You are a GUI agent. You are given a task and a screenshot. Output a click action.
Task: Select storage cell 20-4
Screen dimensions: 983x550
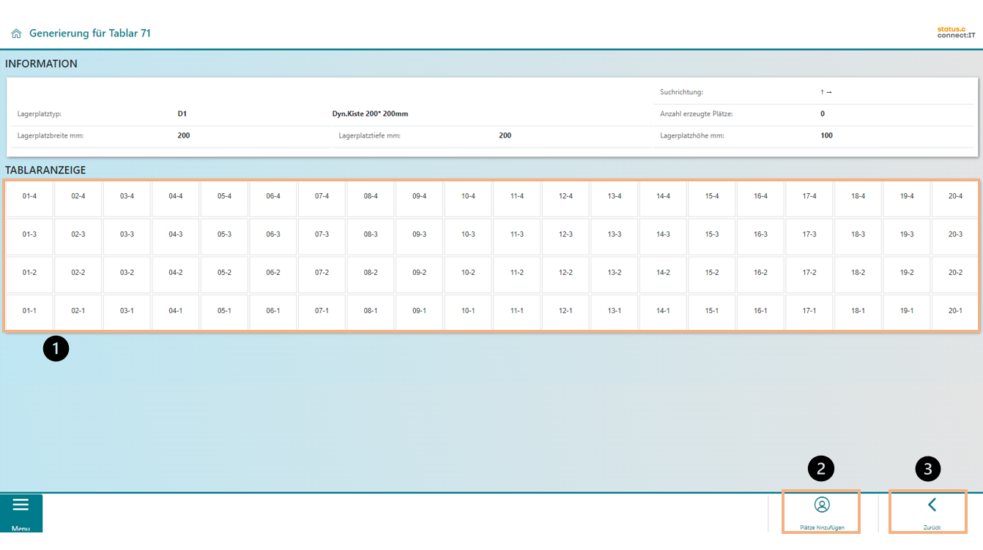point(955,197)
